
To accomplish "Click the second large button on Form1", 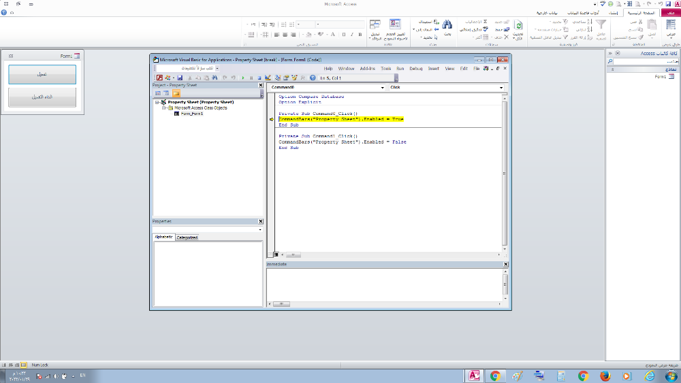I will [42, 97].
